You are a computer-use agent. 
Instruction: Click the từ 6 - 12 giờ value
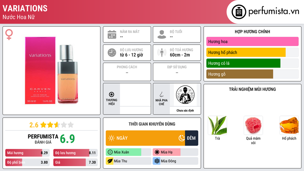coord(132,55)
